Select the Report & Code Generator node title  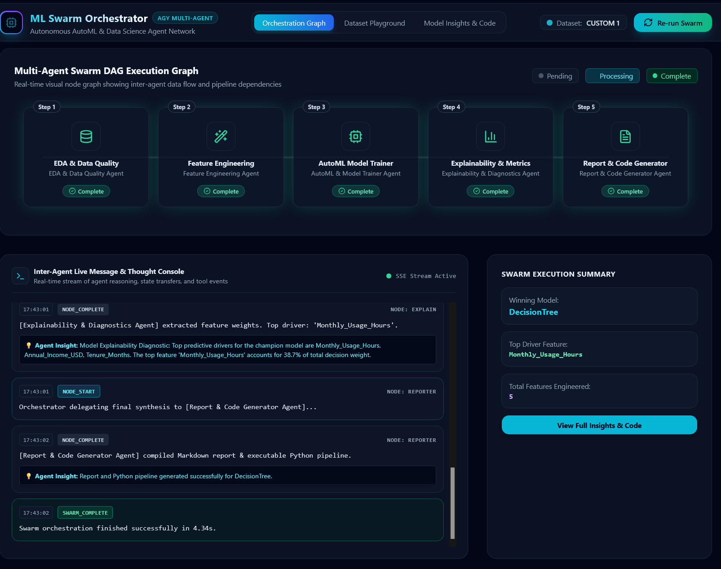click(625, 163)
